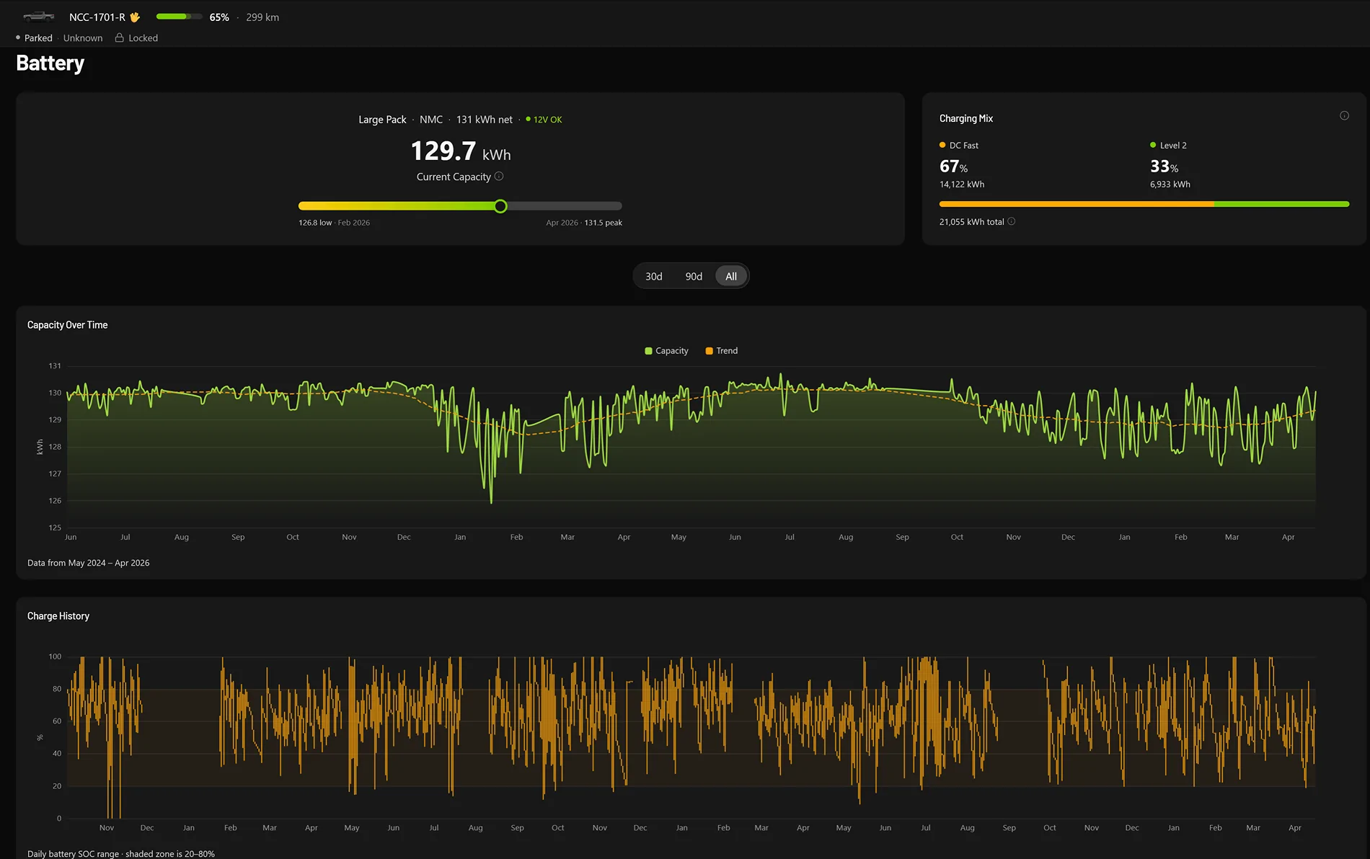Select the 30d time range
Viewport: 1370px width, 859px height.
point(654,276)
